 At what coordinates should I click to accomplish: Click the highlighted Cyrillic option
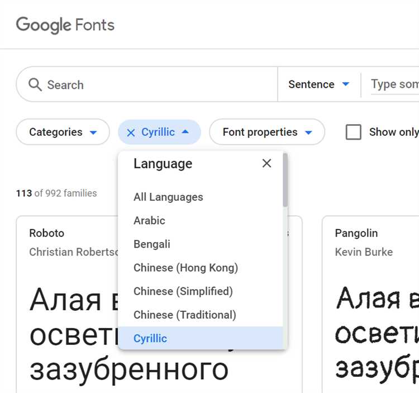pyautogui.click(x=150, y=338)
